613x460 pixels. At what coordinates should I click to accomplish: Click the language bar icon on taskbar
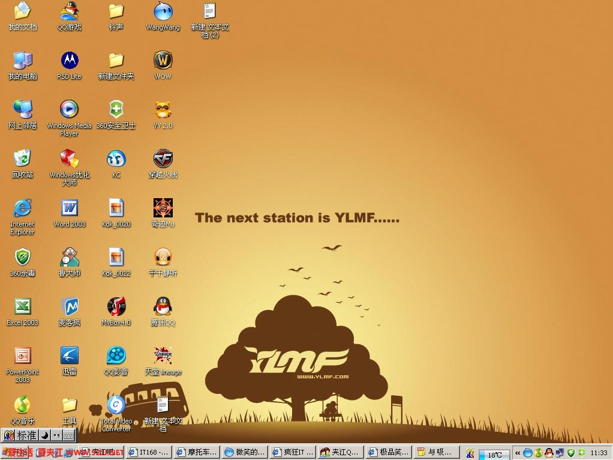click(470, 453)
